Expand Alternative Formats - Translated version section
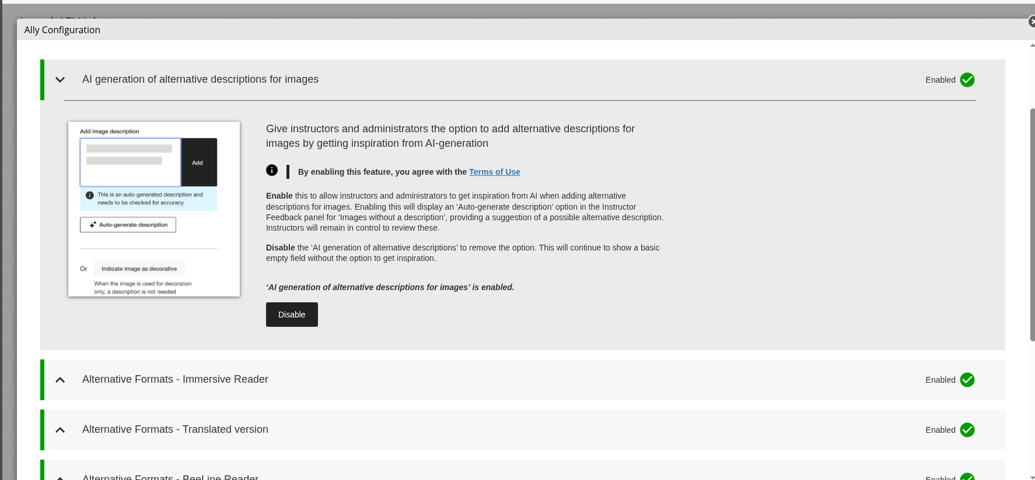Screen dimensions: 1035x480 point(60,430)
